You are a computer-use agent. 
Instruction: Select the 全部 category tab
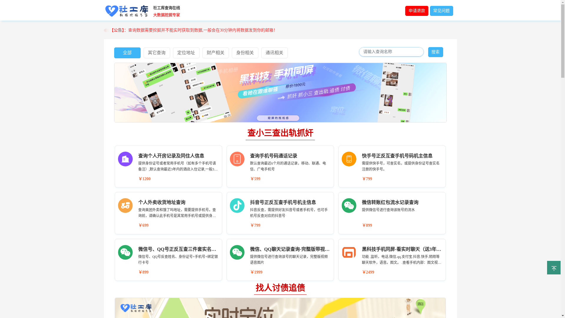point(127,53)
